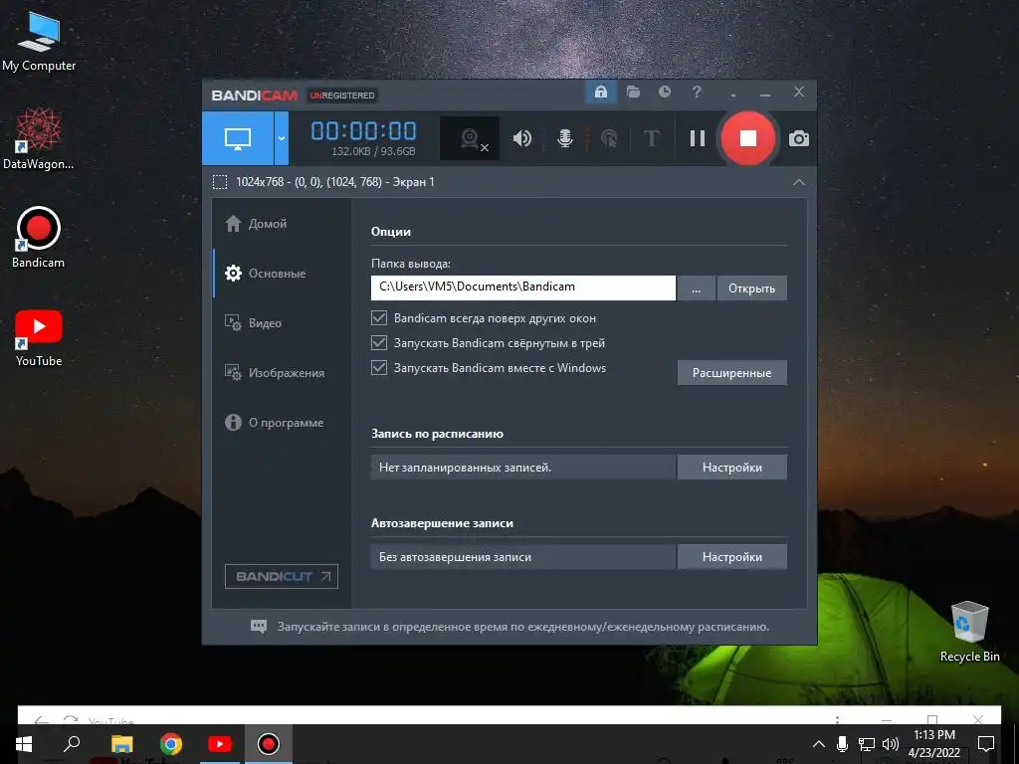
Task: Toggle the mouse cursor effect icon
Action: [x=609, y=138]
